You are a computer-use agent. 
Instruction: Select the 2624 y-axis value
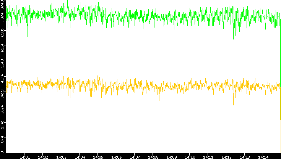2,109
